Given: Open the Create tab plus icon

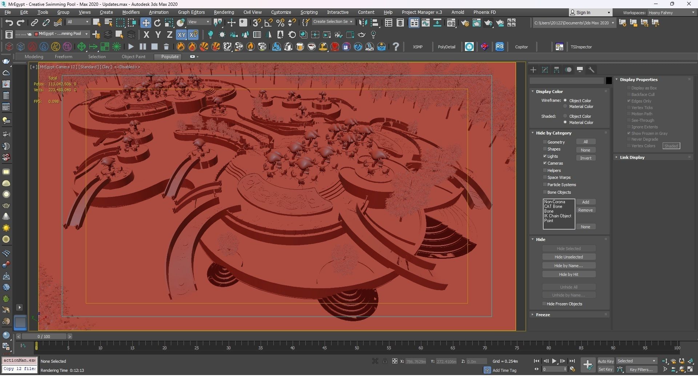Looking at the screenshot, I should tap(533, 70).
